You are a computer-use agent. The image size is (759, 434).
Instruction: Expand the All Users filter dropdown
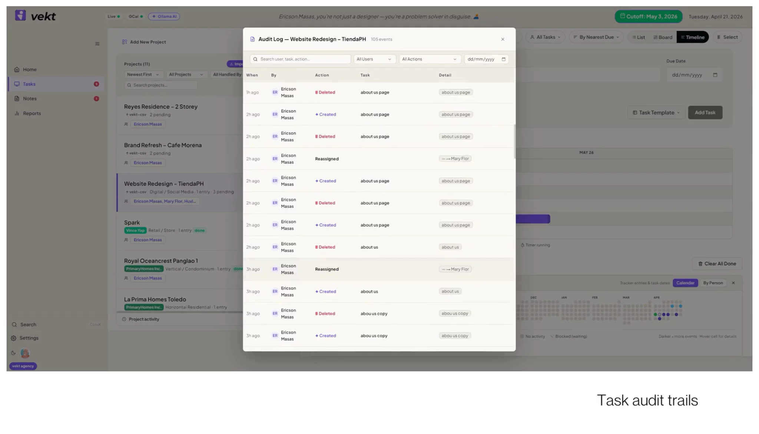click(x=374, y=59)
